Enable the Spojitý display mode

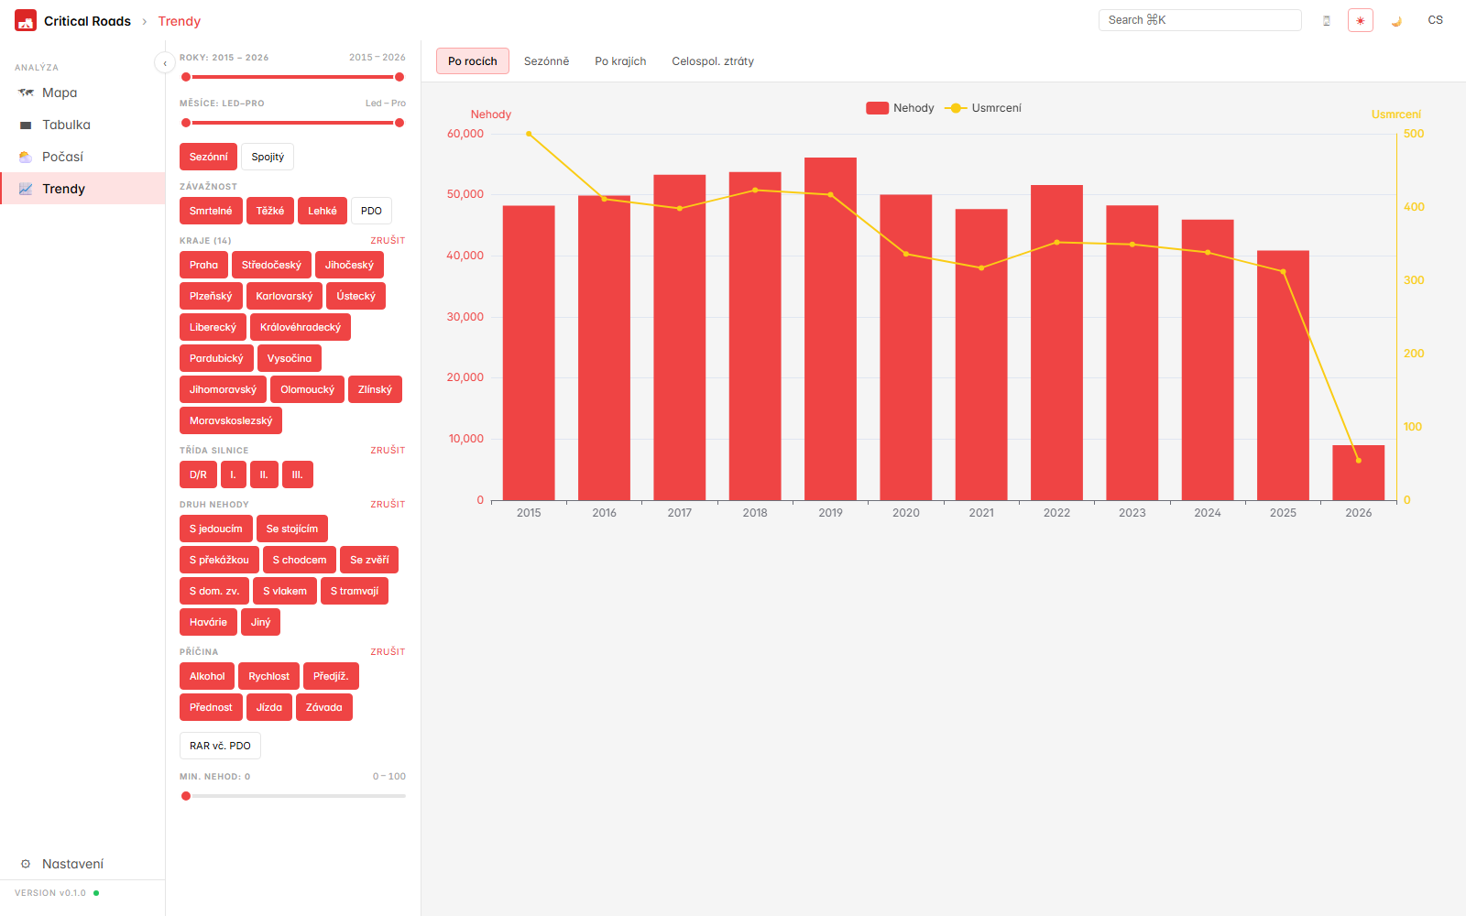click(268, 157)
